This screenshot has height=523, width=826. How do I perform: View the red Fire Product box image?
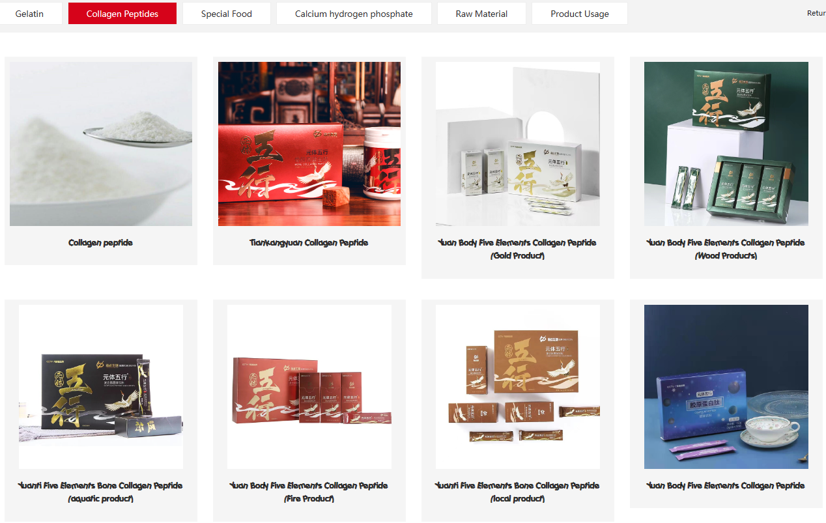[x=309, y=387]
